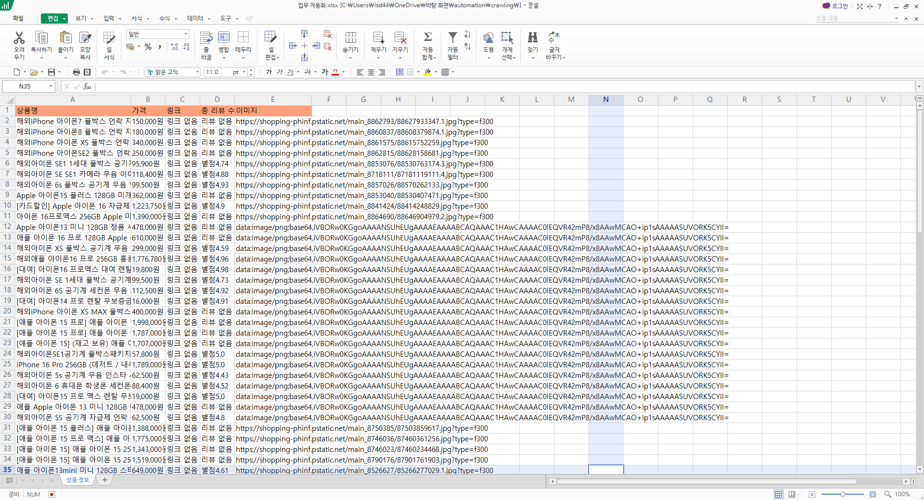Open the Cell Edit (셀 편집) tool
This screenshot has width=924, height=500.
coord(271,38)
